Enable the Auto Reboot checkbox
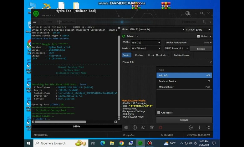Image resolution: width=244 pixels, height=147 pixels. [159, 113]
